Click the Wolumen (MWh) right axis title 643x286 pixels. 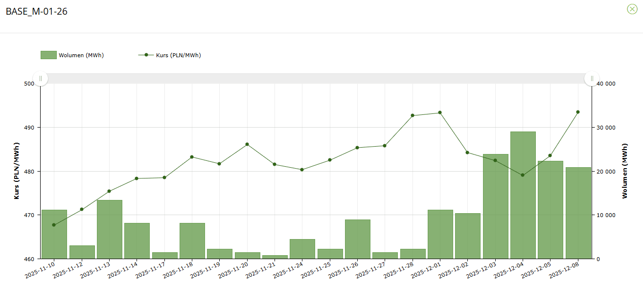tap(624, 171)
